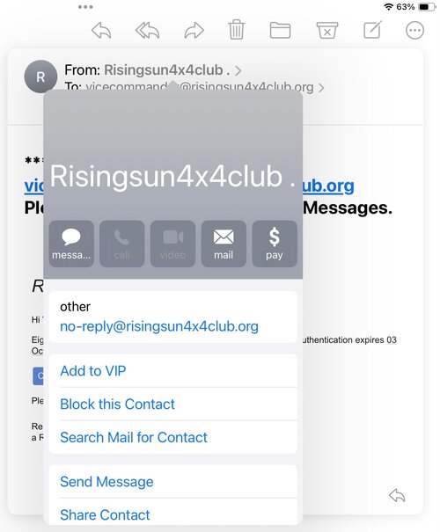Delete the email with the trash icon

pos(237,30)
